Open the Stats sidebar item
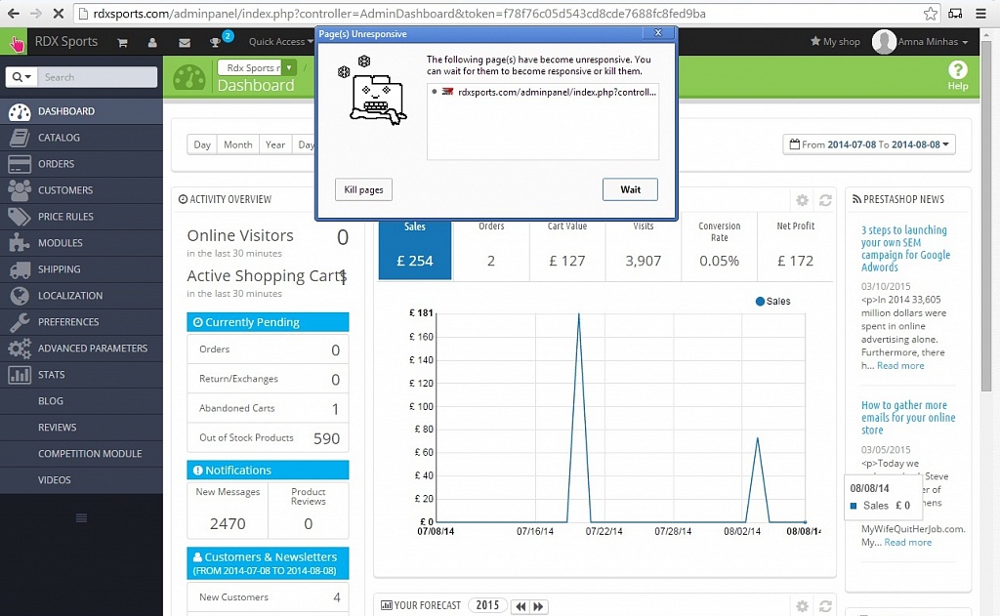 pos(82,374)
